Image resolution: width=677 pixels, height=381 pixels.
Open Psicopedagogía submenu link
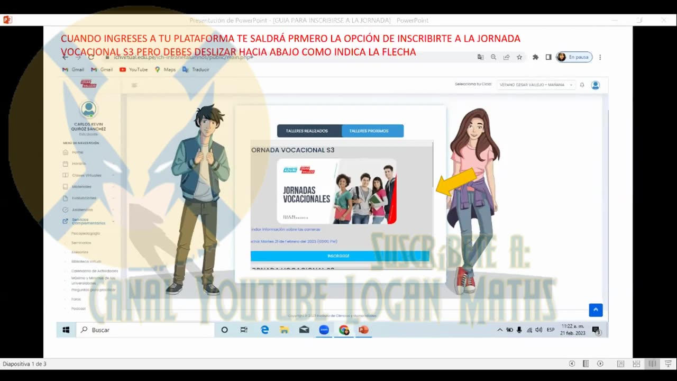[x=86, y=233]
